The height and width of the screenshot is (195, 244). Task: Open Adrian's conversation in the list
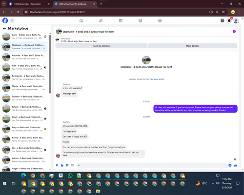click(x=24, y=160)
